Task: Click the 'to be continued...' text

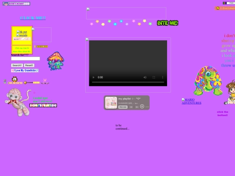Action: pos(122,127)
